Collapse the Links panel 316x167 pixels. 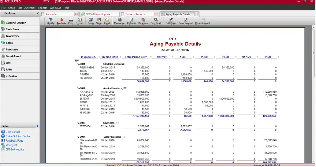(38, 126)
